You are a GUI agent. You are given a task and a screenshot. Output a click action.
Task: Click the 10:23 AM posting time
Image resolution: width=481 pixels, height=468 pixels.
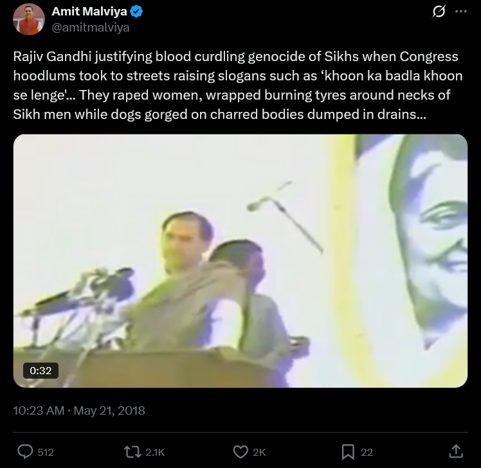(x=39, y=410)
